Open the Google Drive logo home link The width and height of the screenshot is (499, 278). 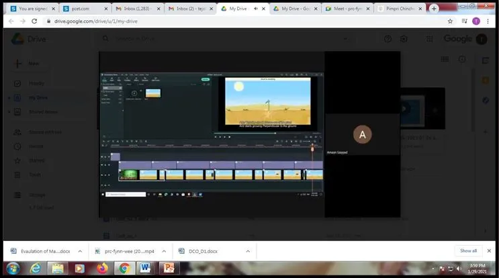click(29, 39)
